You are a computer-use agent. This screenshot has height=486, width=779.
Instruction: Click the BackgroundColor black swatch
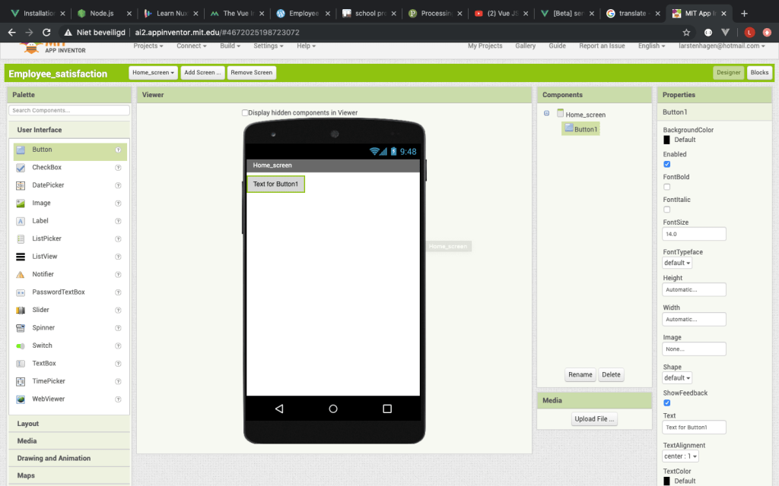[x=667, y=140]
